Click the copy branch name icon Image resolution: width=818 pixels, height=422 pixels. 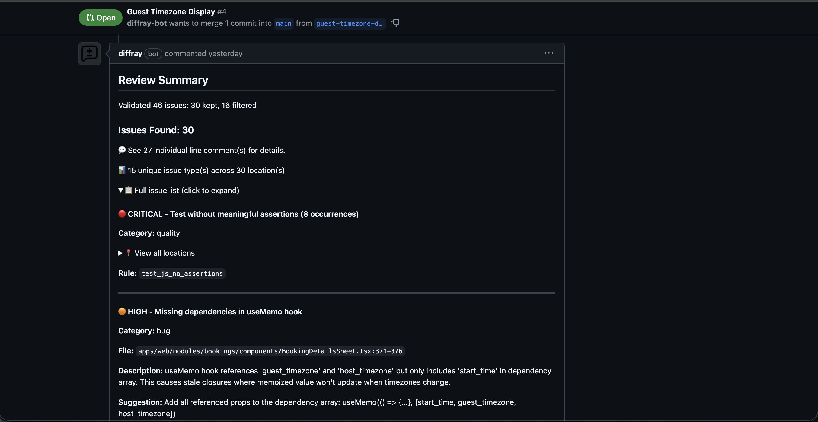coord(395,23)
